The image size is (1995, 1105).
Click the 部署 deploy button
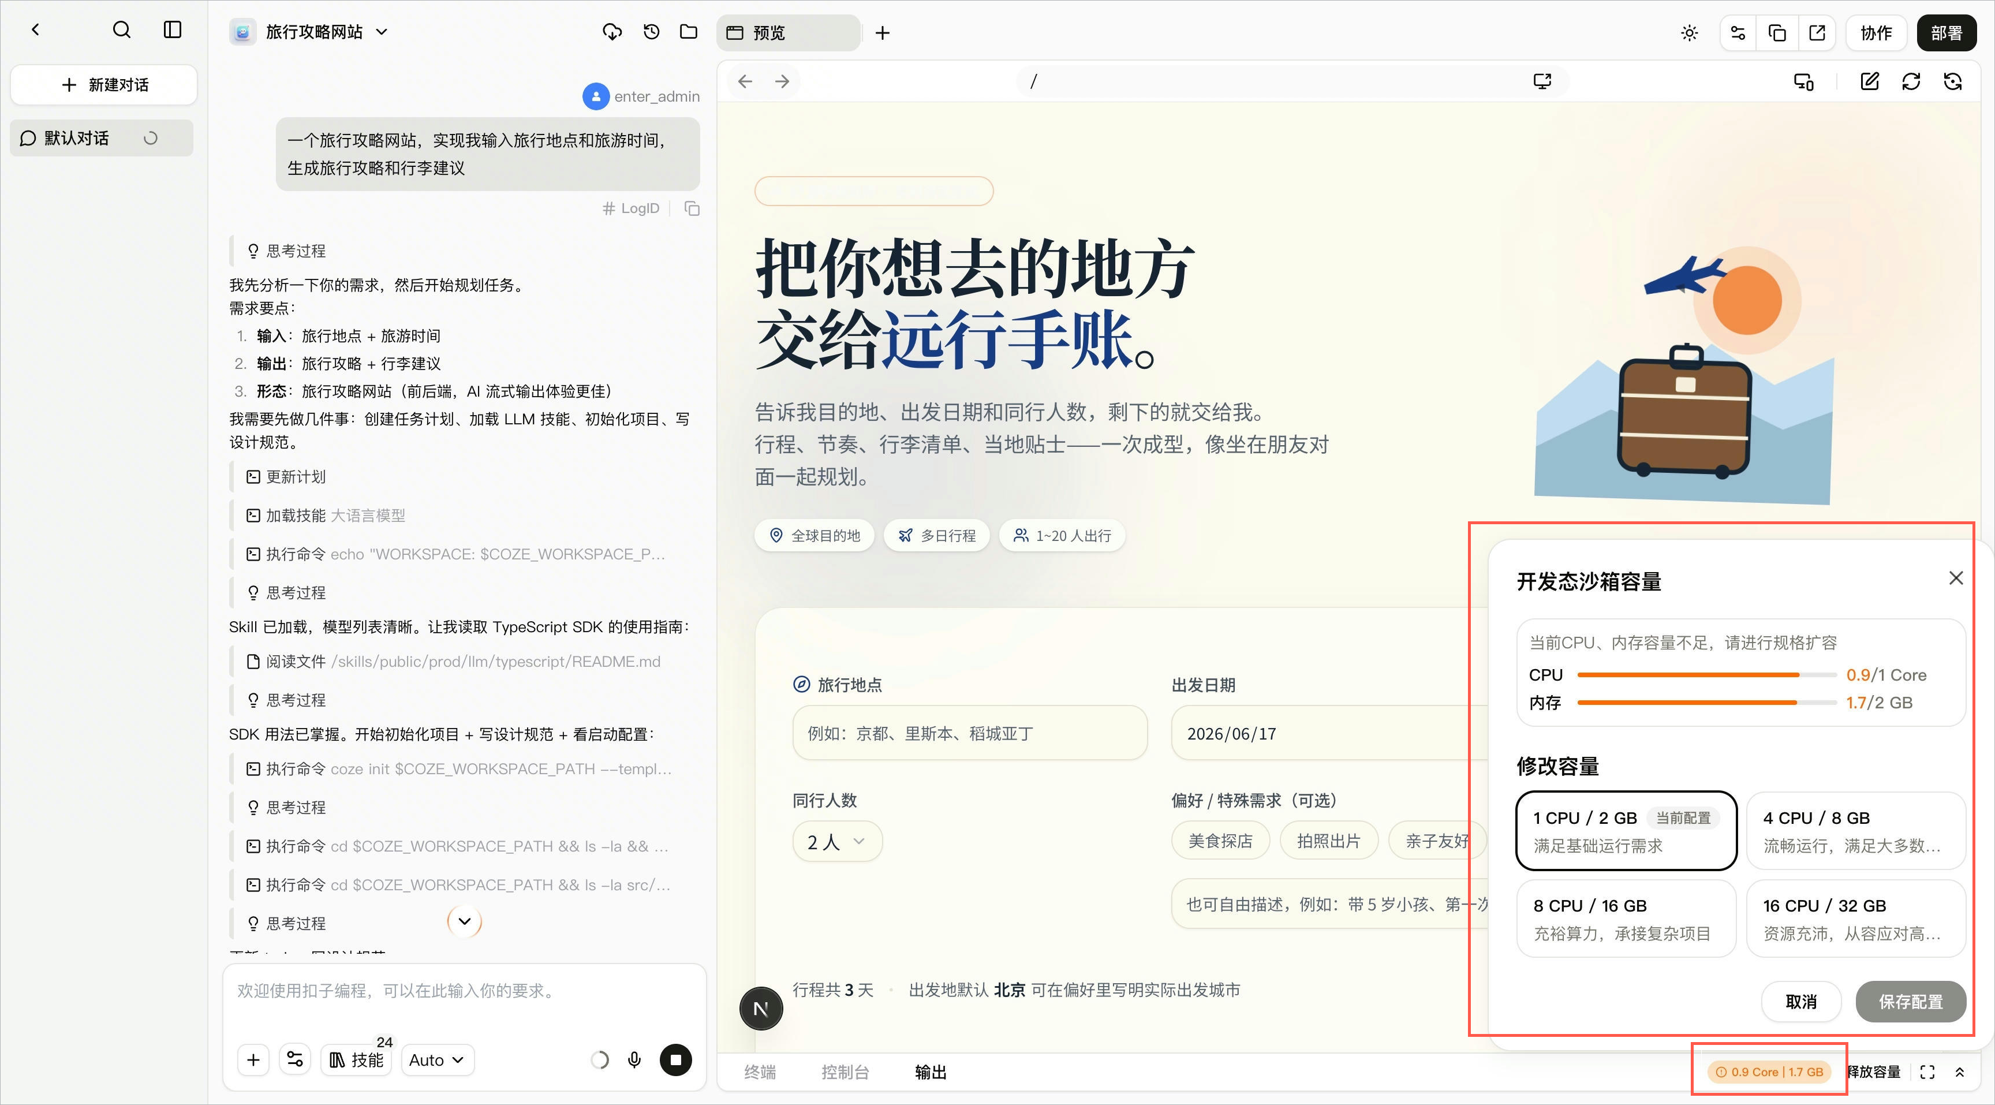click(1946, 32)
